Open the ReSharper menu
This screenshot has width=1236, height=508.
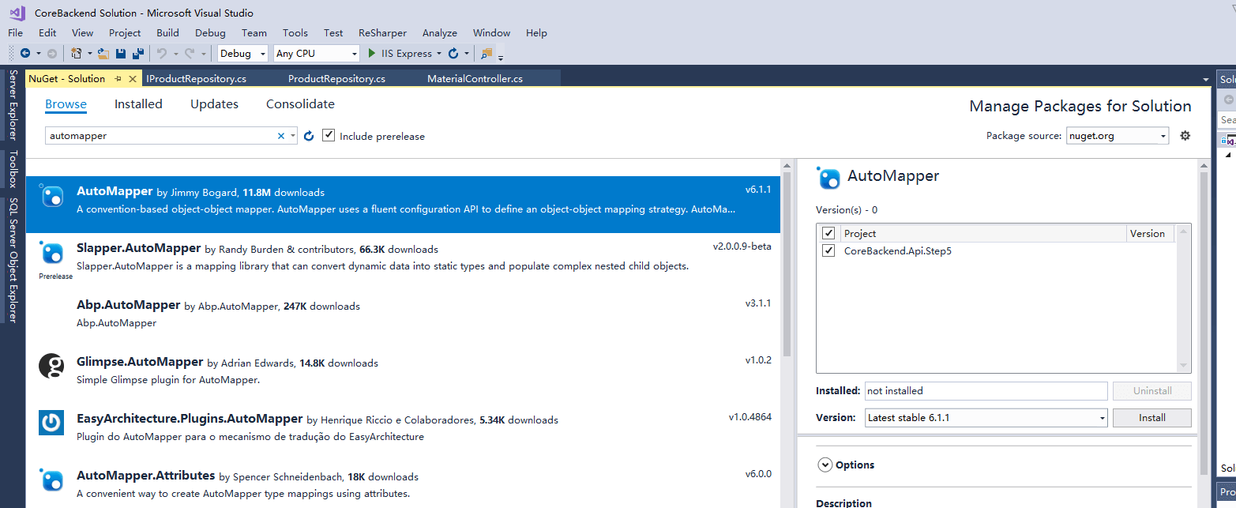[x=382, y=32]
